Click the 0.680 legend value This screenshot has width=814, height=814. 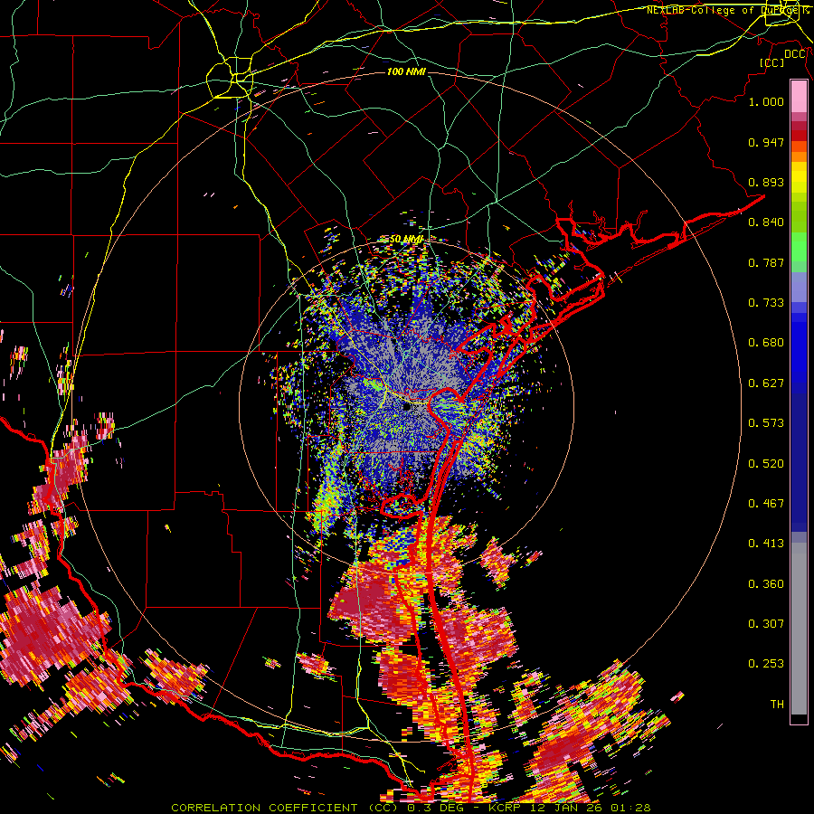pyautogui.click(x=766, y=343)
